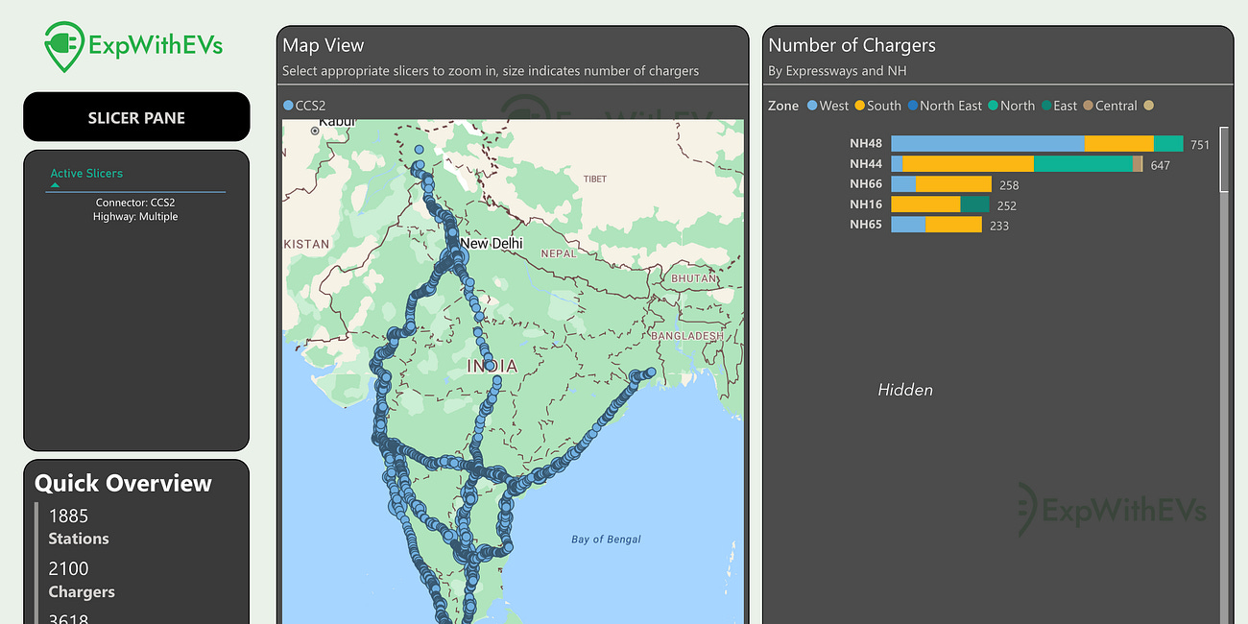Viewport: 1248px width, 624px height.
Task: Click the Kabul city label on map
Action: pyautogui.click(x=337, y=122)
